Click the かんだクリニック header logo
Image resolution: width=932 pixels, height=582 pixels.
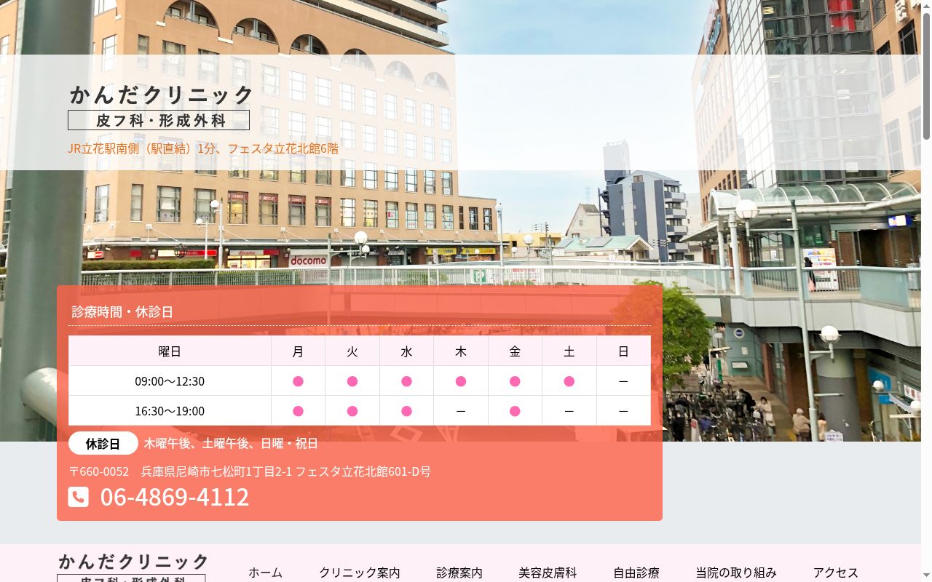161,106
